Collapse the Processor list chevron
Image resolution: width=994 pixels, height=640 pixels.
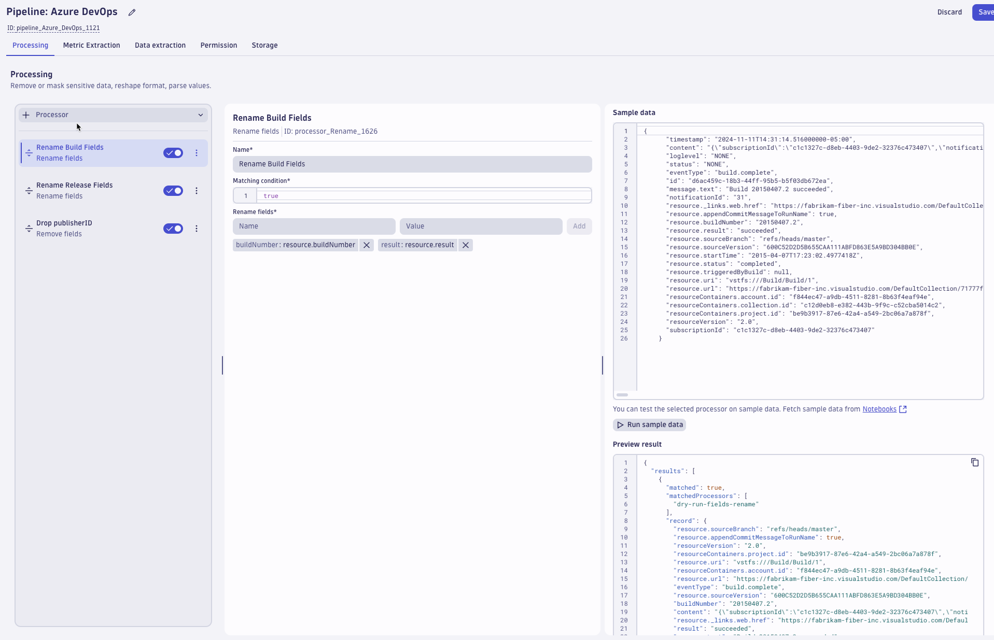(x=200, y=115)
